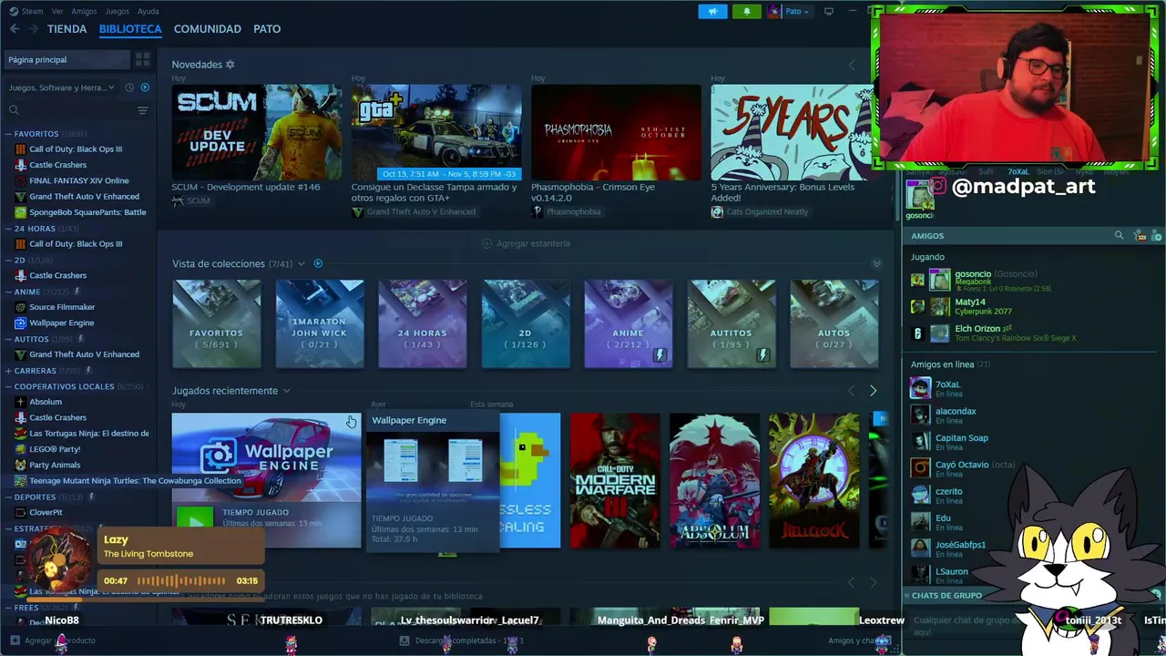Click the Página principal button
This screenshot has width=1166, height=656.
tap(66, 59)
